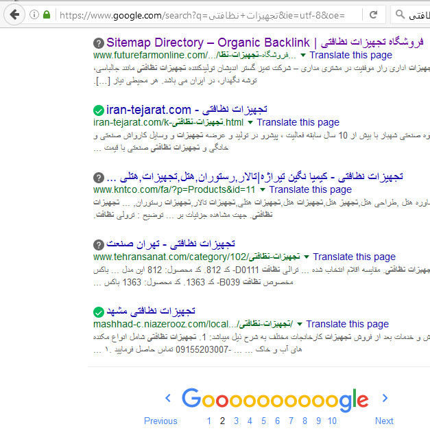The height and width of the screenshot is (433, 430).
Task: Click green checkmark badge beside iran-tejarat.com result
Action: tap(99, 110)
